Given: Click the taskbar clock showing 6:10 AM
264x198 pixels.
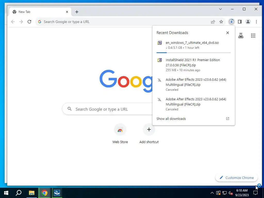Looking at the screenshot, I should coord(242,193).
